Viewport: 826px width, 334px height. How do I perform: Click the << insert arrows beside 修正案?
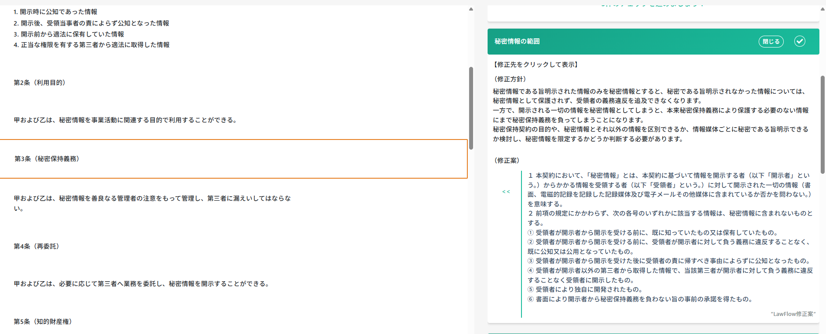point(506,192)
